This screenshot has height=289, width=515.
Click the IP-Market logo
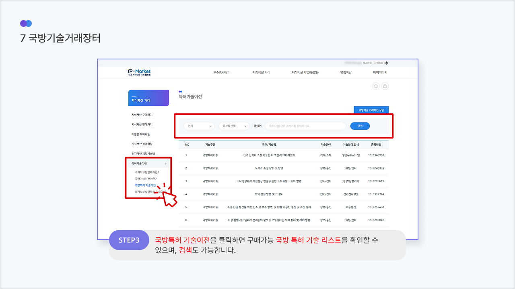(139, 72)
